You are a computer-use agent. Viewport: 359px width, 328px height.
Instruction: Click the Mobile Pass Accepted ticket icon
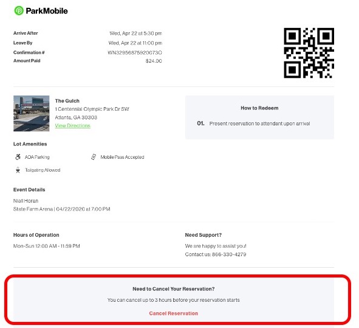tap(94, 157)
